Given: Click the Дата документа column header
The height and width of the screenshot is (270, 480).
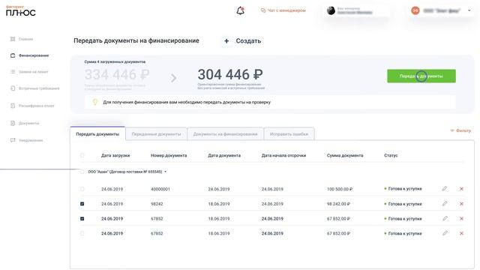Looking at the screenshot, I should (224, 155).
